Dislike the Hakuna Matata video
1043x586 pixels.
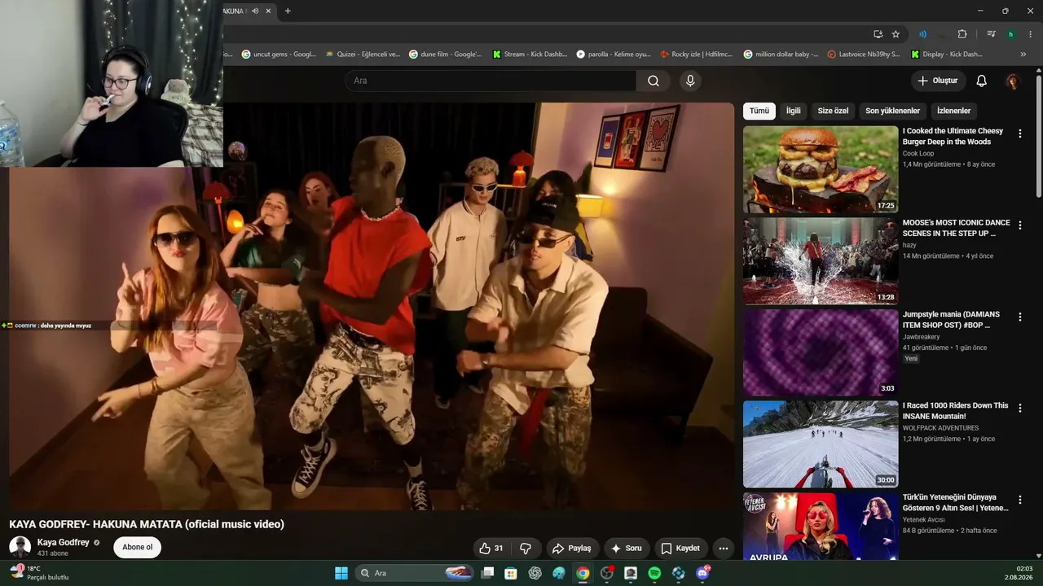[526, 549]
